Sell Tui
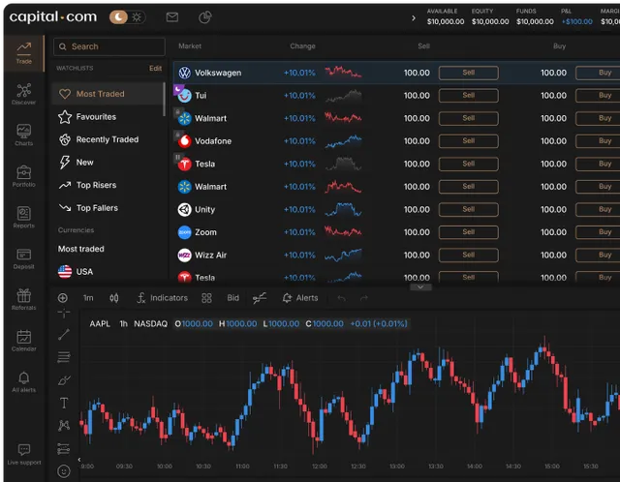Screen dimensions: 620x482 pyautogui.click(x=468, y=96)
